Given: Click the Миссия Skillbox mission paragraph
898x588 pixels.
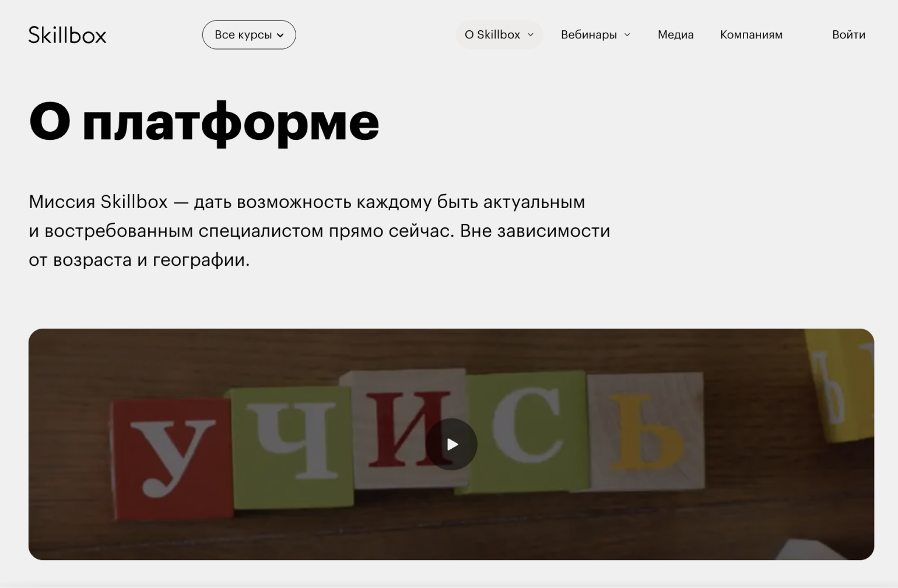Looking at the screenshot, I should pyautogui.click(x=319, y=231).
